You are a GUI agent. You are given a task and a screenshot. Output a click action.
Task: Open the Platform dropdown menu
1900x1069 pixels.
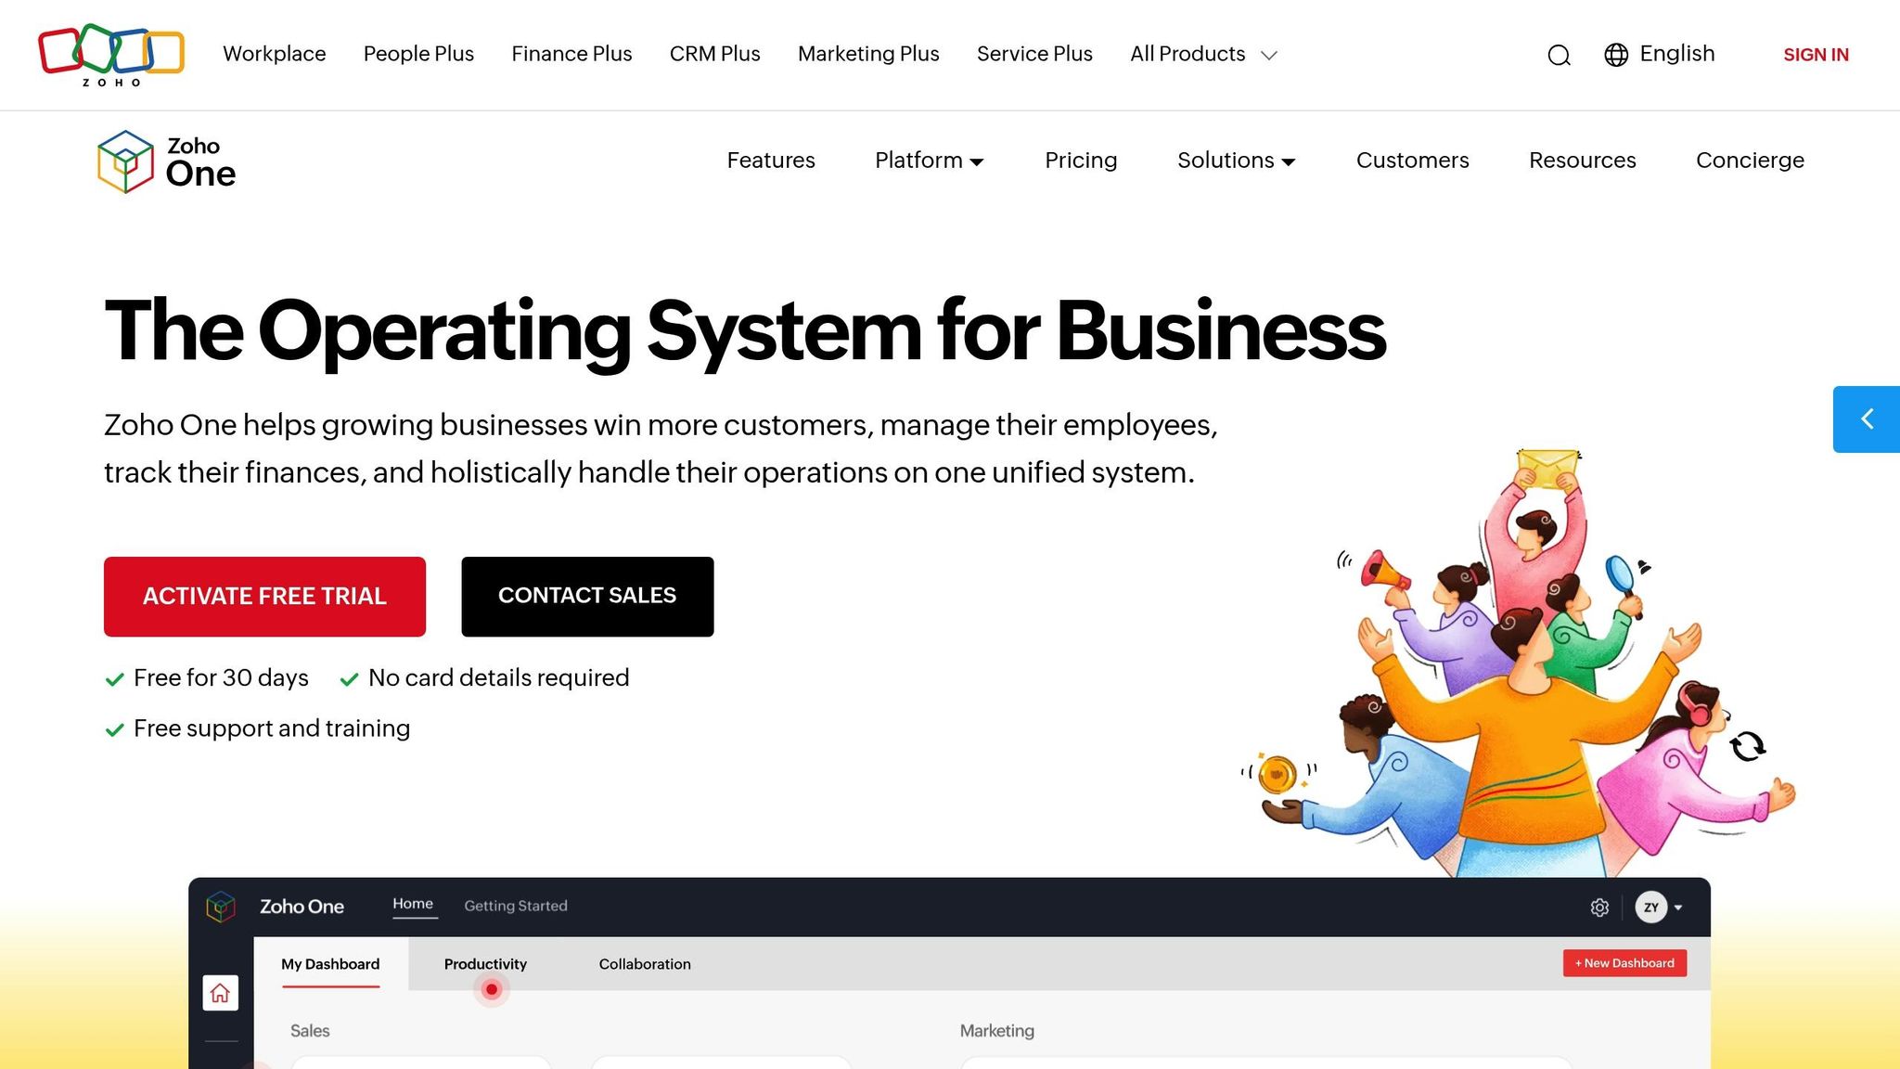[928, 161]
